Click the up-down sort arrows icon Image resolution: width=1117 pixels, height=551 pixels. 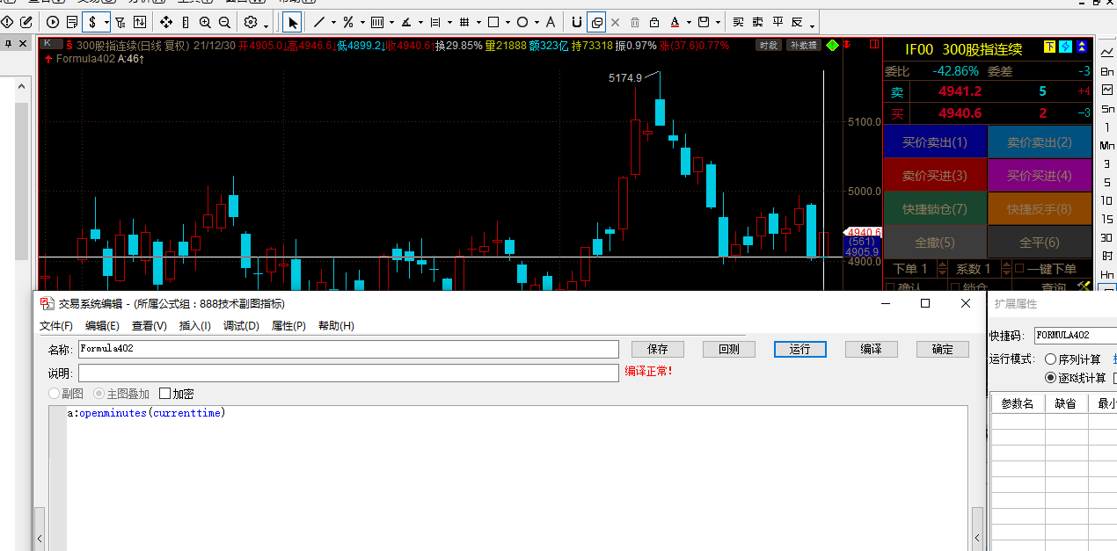point(138,22)
